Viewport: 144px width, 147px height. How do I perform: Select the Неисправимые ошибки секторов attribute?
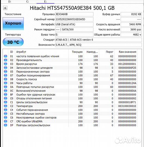pos(36,118)
